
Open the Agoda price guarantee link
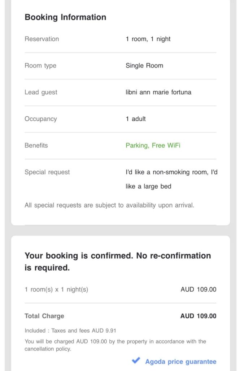(x=180, y=362)
